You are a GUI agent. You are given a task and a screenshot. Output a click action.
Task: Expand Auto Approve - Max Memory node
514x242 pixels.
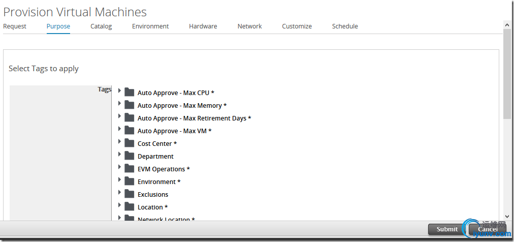(119, 103)
